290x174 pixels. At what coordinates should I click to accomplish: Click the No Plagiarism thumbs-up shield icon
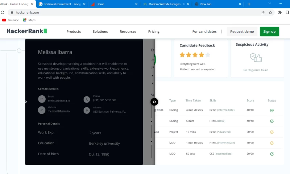pyautogui.click(x=256, y=57)
